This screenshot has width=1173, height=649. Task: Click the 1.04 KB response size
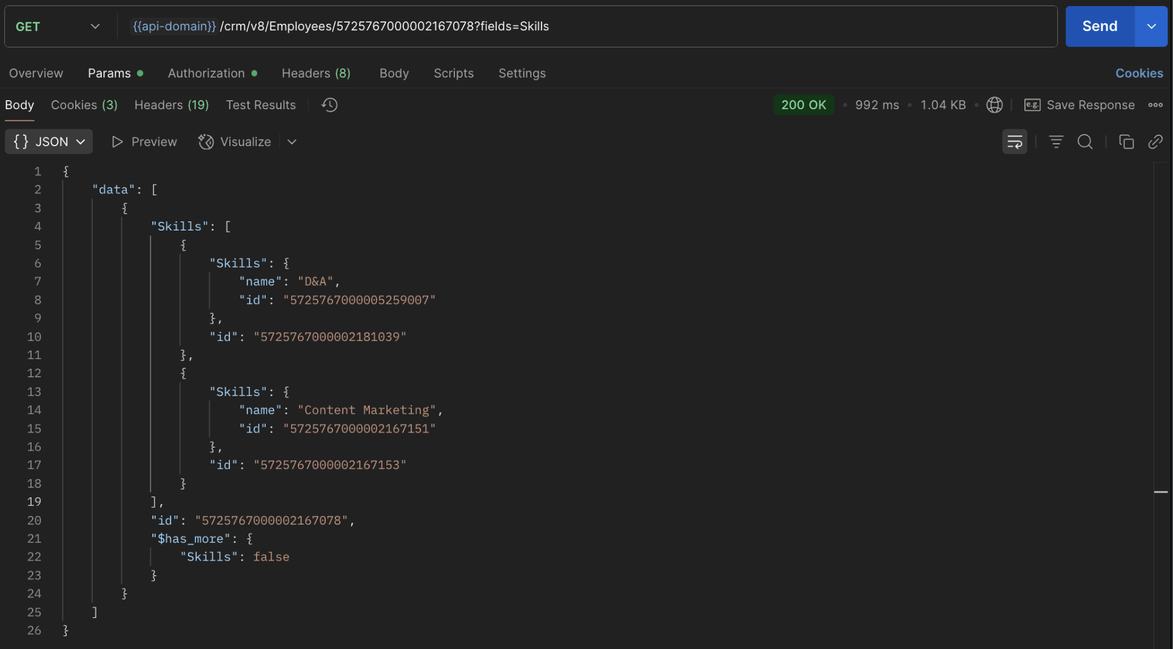coord(943,105)
